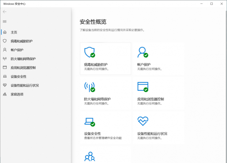Open 防火墙和网络保护 tile title

pos(97,99)
